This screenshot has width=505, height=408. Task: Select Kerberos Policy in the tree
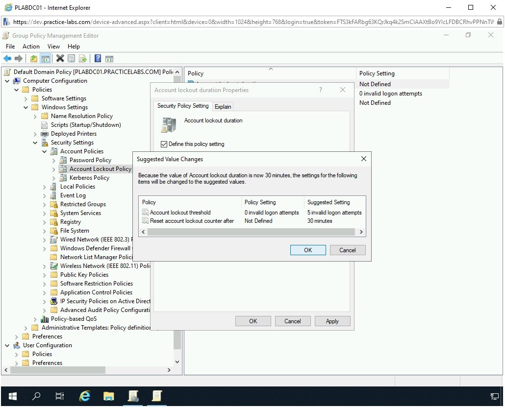(89, 178)
